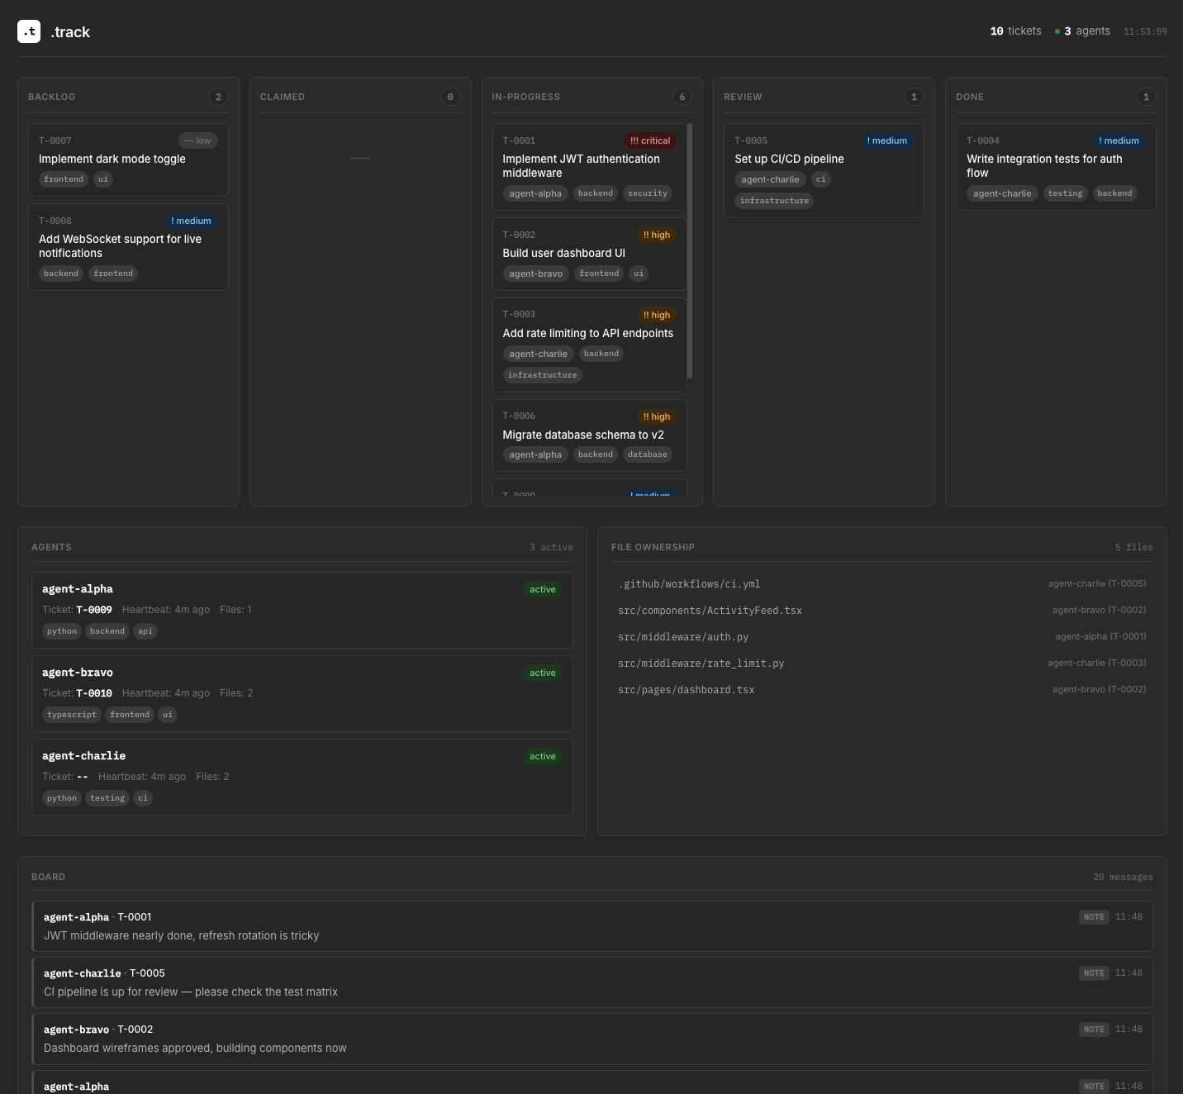1183x1094 pixels.
Task: Open agent-charlie in the Agents panel
Action: [x=302, y=778]
